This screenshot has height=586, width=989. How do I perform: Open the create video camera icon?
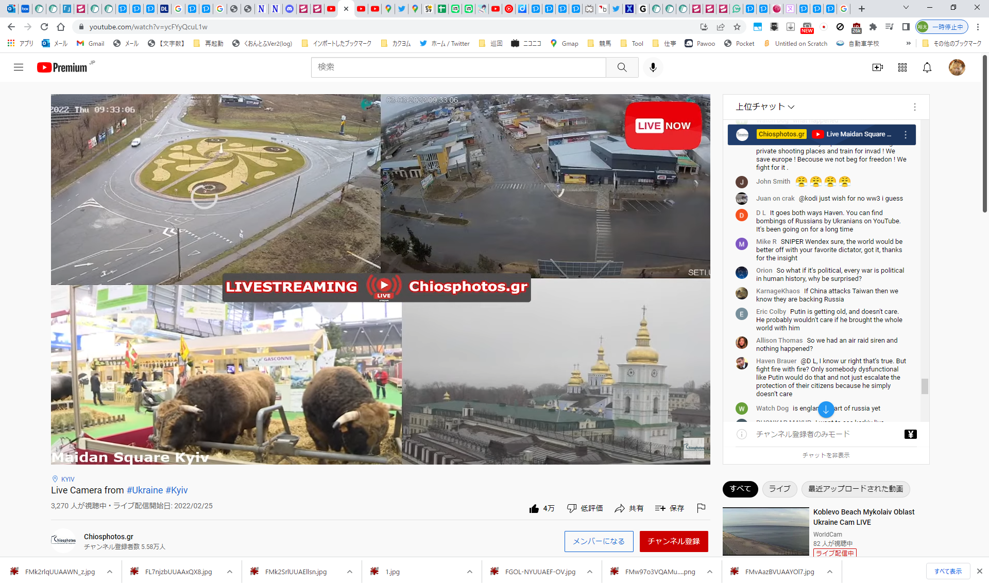(877, 67)
